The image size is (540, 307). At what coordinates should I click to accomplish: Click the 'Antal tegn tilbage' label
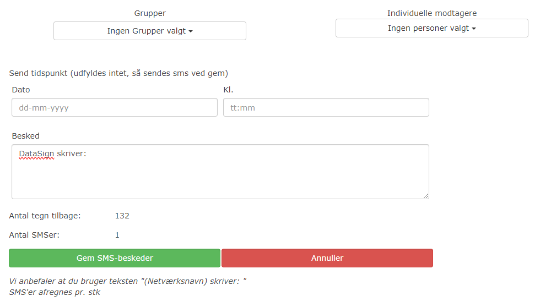click(x=45, y=216)
